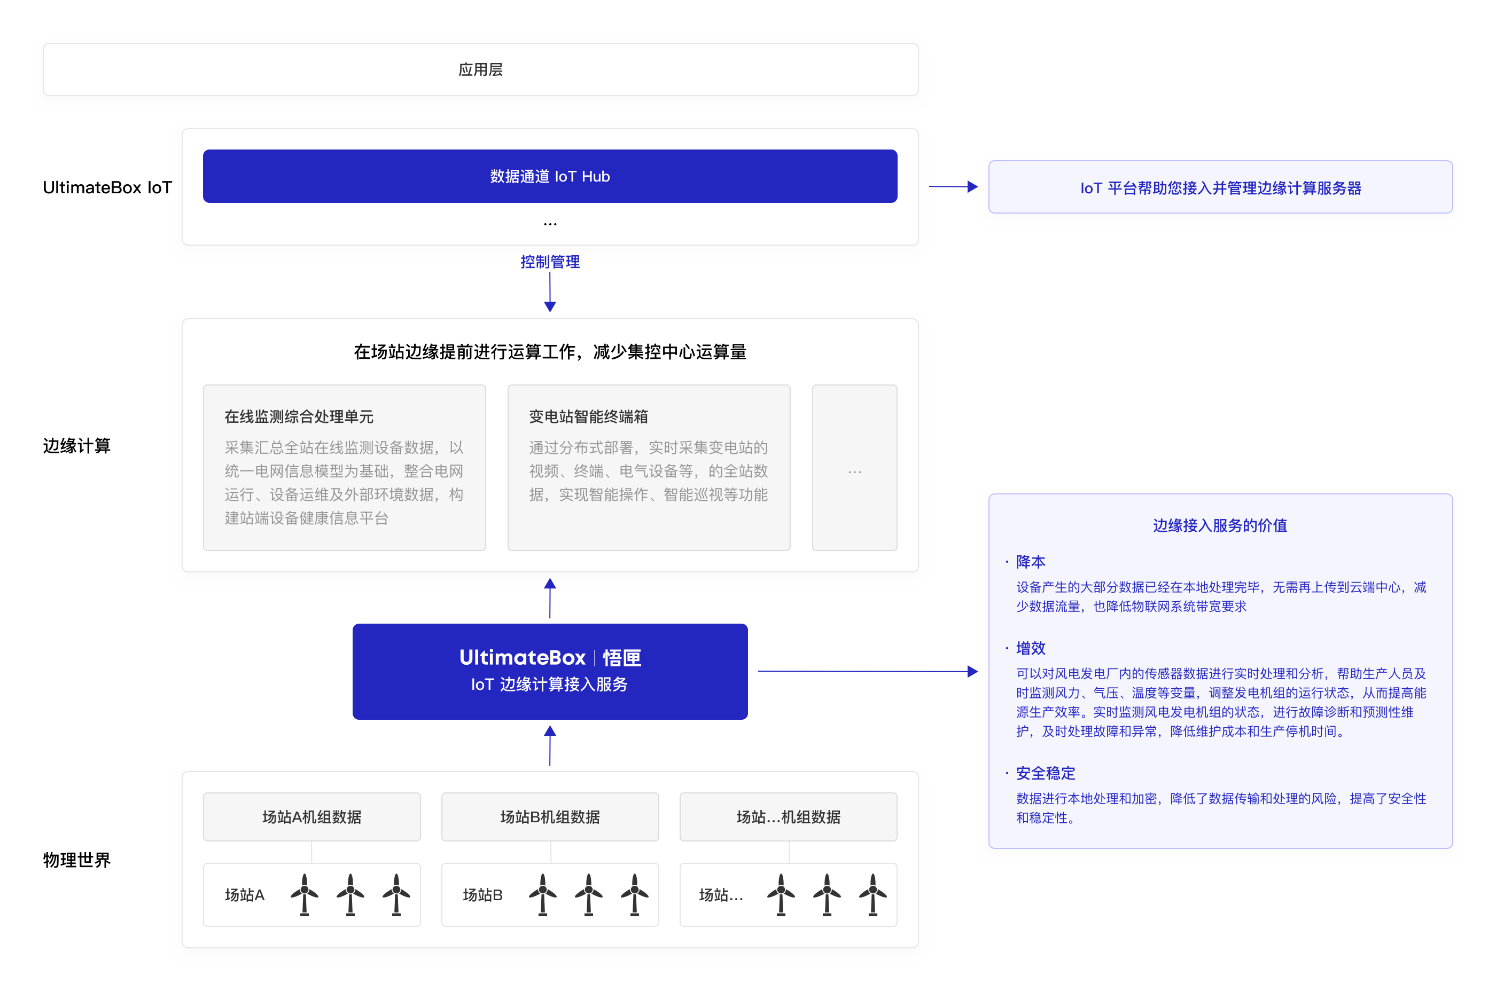Viewport: 1496px width, 991px height.
Task: Select 场站A机组数据 box
Action: (311, 816)
